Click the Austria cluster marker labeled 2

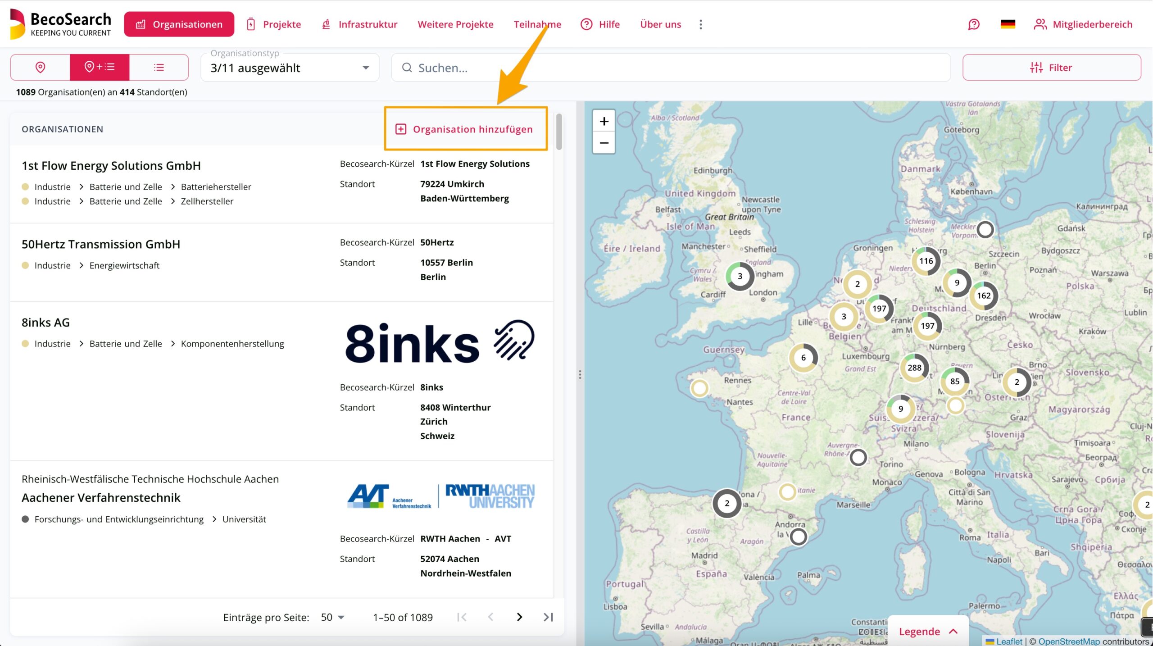point(1017,382)
